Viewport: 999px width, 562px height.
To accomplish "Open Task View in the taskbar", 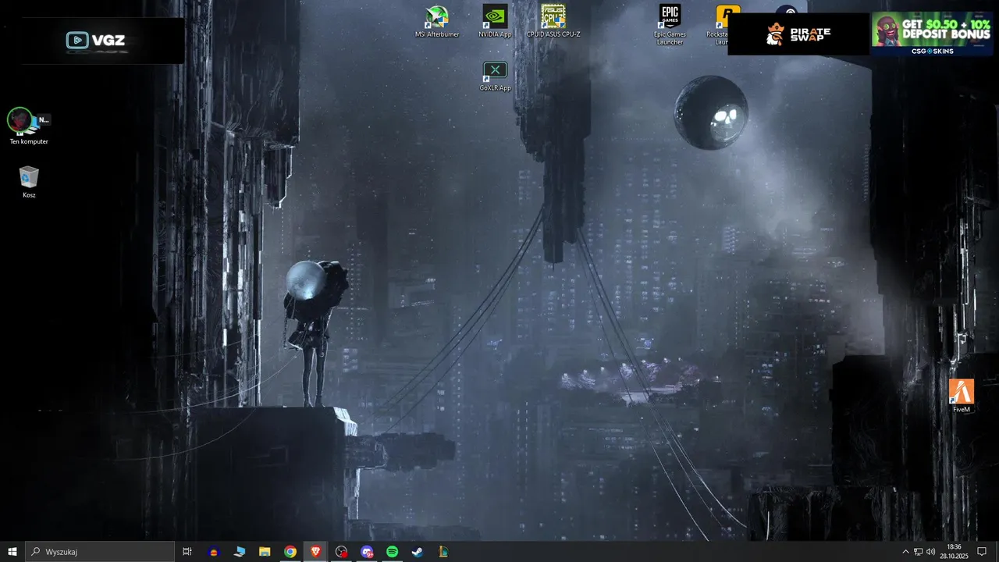I will pos(187,552).
